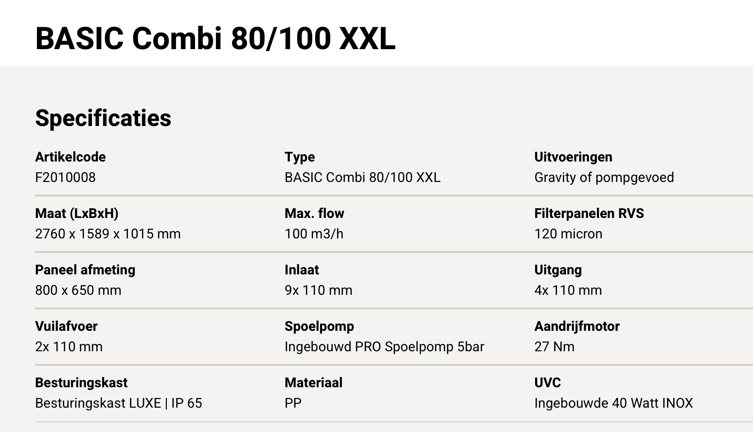Click the dimensions 2760 x 1589 x 1015 mm
The height and width of the screenshot is (432, 753).
pyautogui.click(x=108, y=234)
